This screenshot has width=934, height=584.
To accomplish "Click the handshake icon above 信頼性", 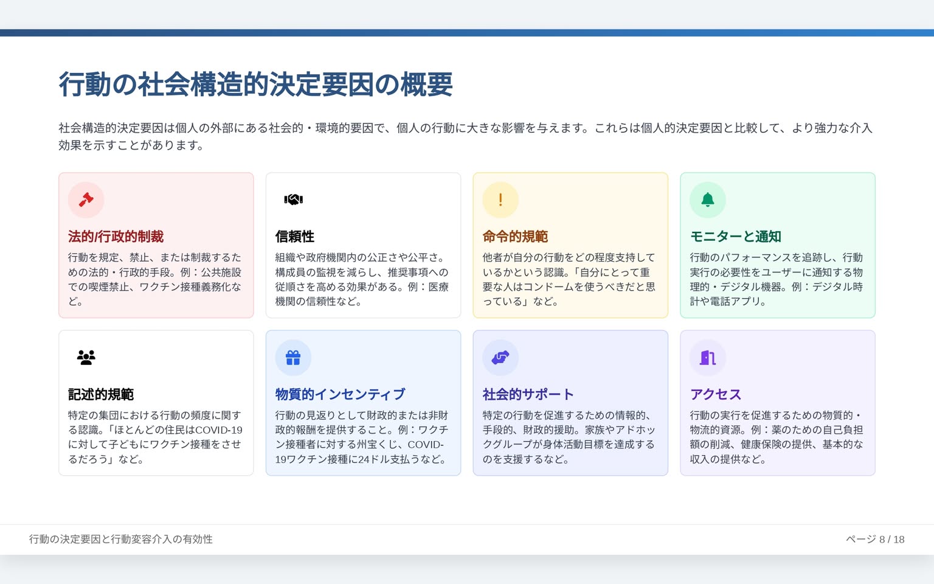I will pos(293,200).
